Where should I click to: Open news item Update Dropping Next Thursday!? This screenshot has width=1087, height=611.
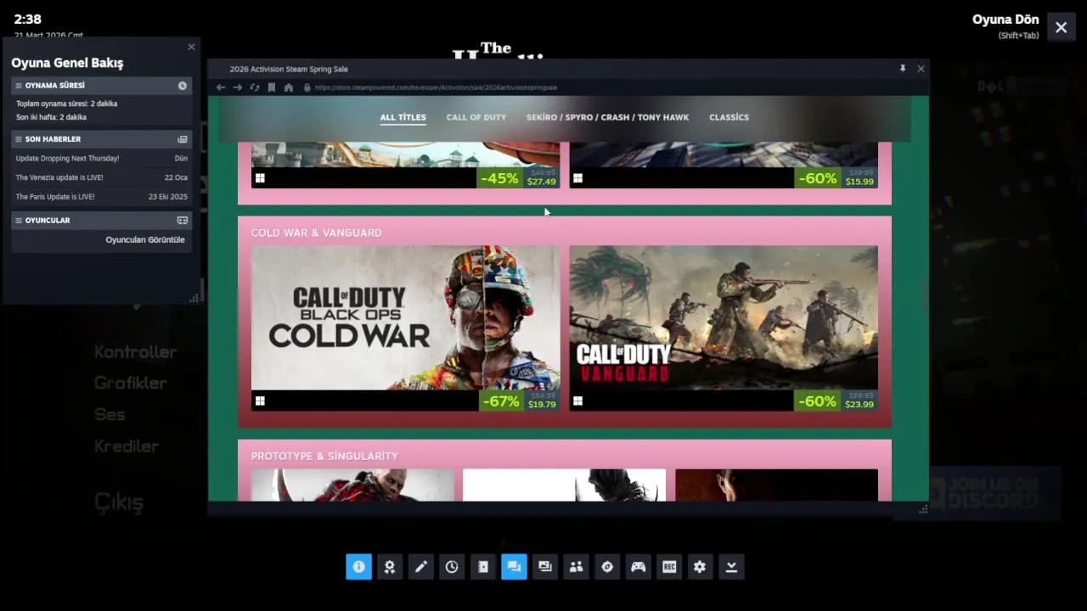102,159
